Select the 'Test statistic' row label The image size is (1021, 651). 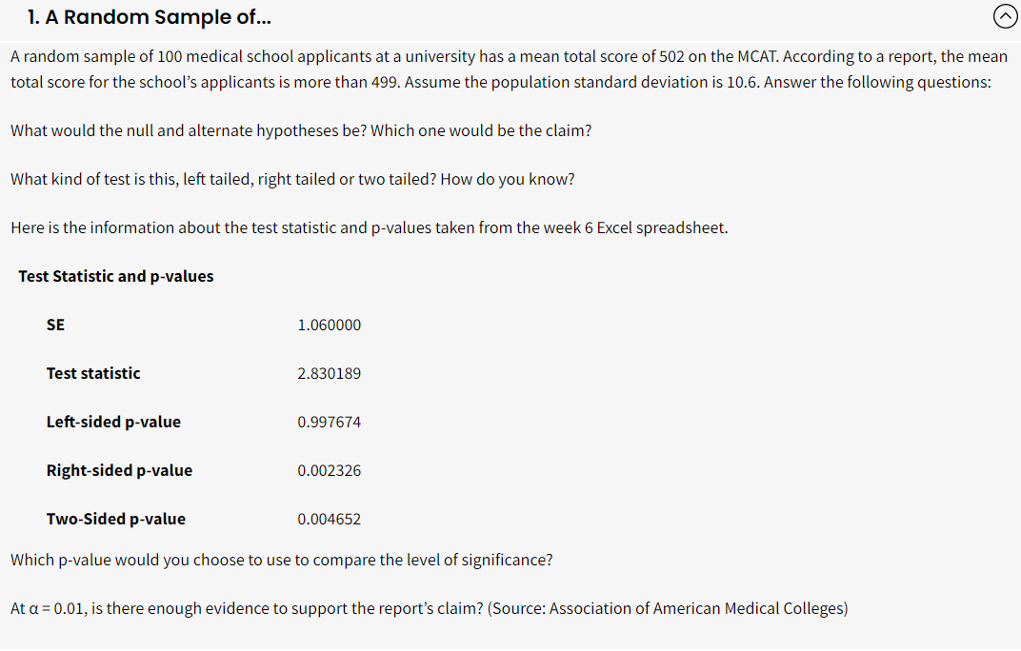[92, 373]
